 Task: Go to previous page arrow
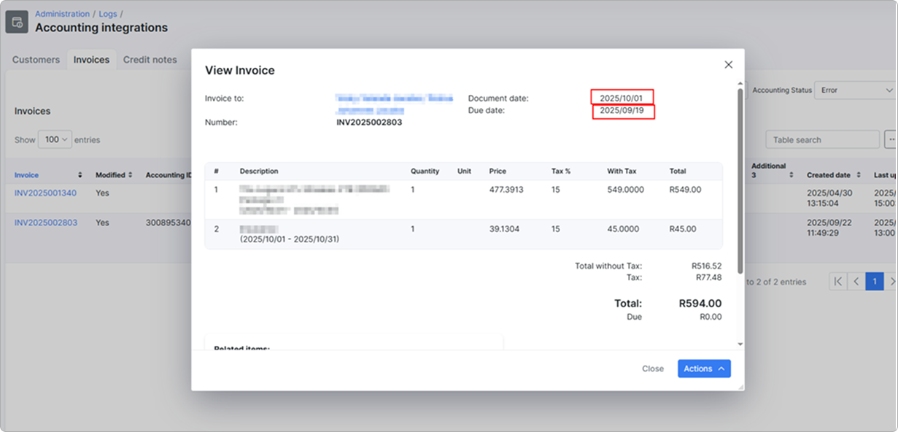click(x=856, y=282)
